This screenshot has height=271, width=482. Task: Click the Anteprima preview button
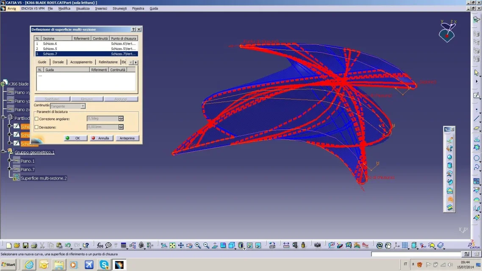pos(127,138)
